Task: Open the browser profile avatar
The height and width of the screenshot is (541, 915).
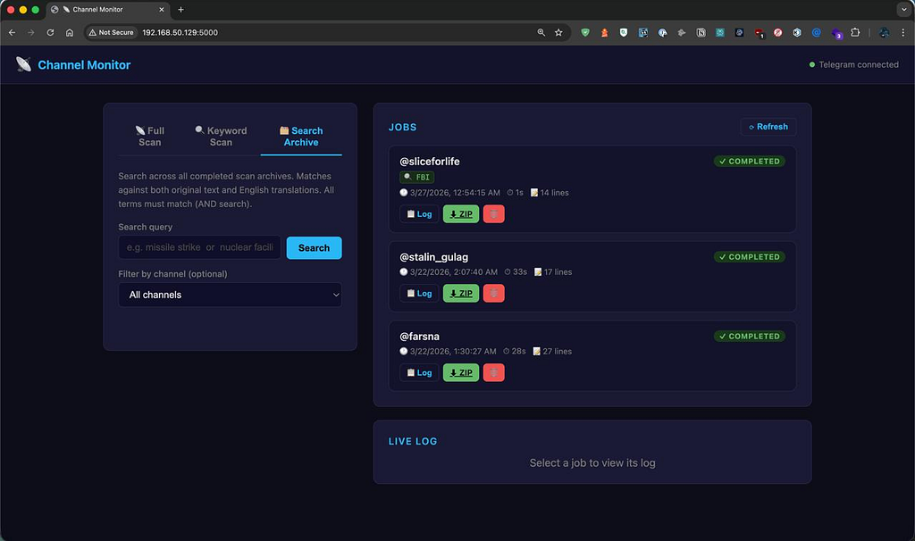Action: (x=884, y=33)
